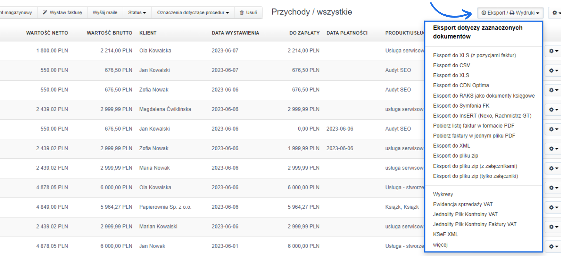Open gear menu for Zofia Nowak 2 999,99 row

point(553,149)
